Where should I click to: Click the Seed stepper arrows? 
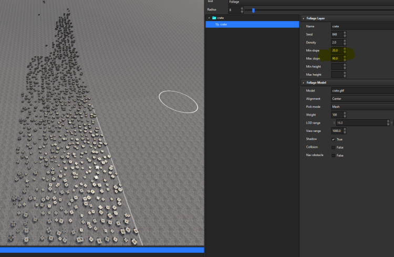tap(345, 34)
